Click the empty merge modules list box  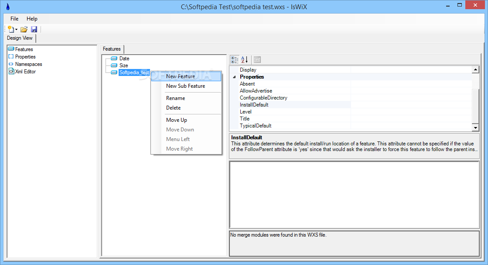pos(354,195)
